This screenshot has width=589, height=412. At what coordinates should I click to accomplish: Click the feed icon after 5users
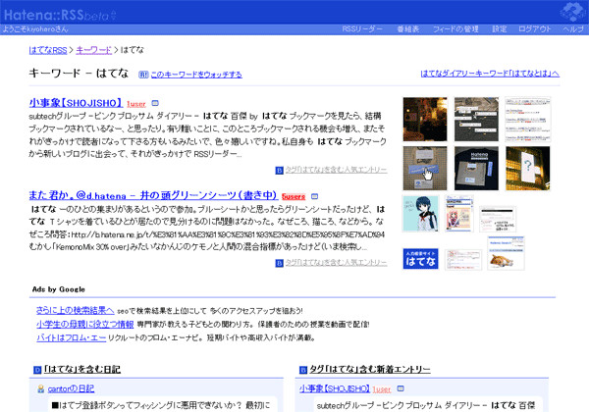coord(315,196)
